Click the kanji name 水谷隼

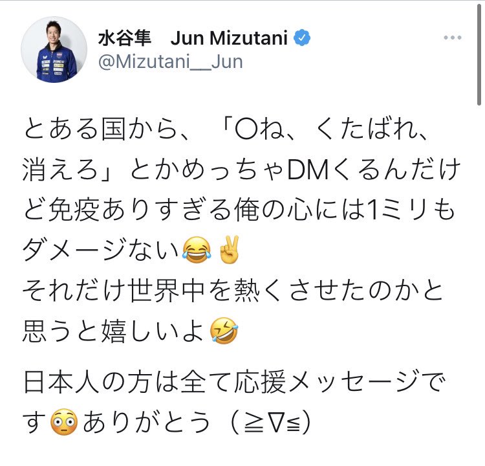click(125, 38)
